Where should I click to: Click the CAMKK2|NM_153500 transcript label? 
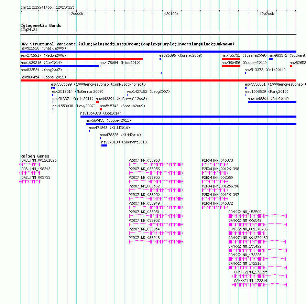point(245,212)
